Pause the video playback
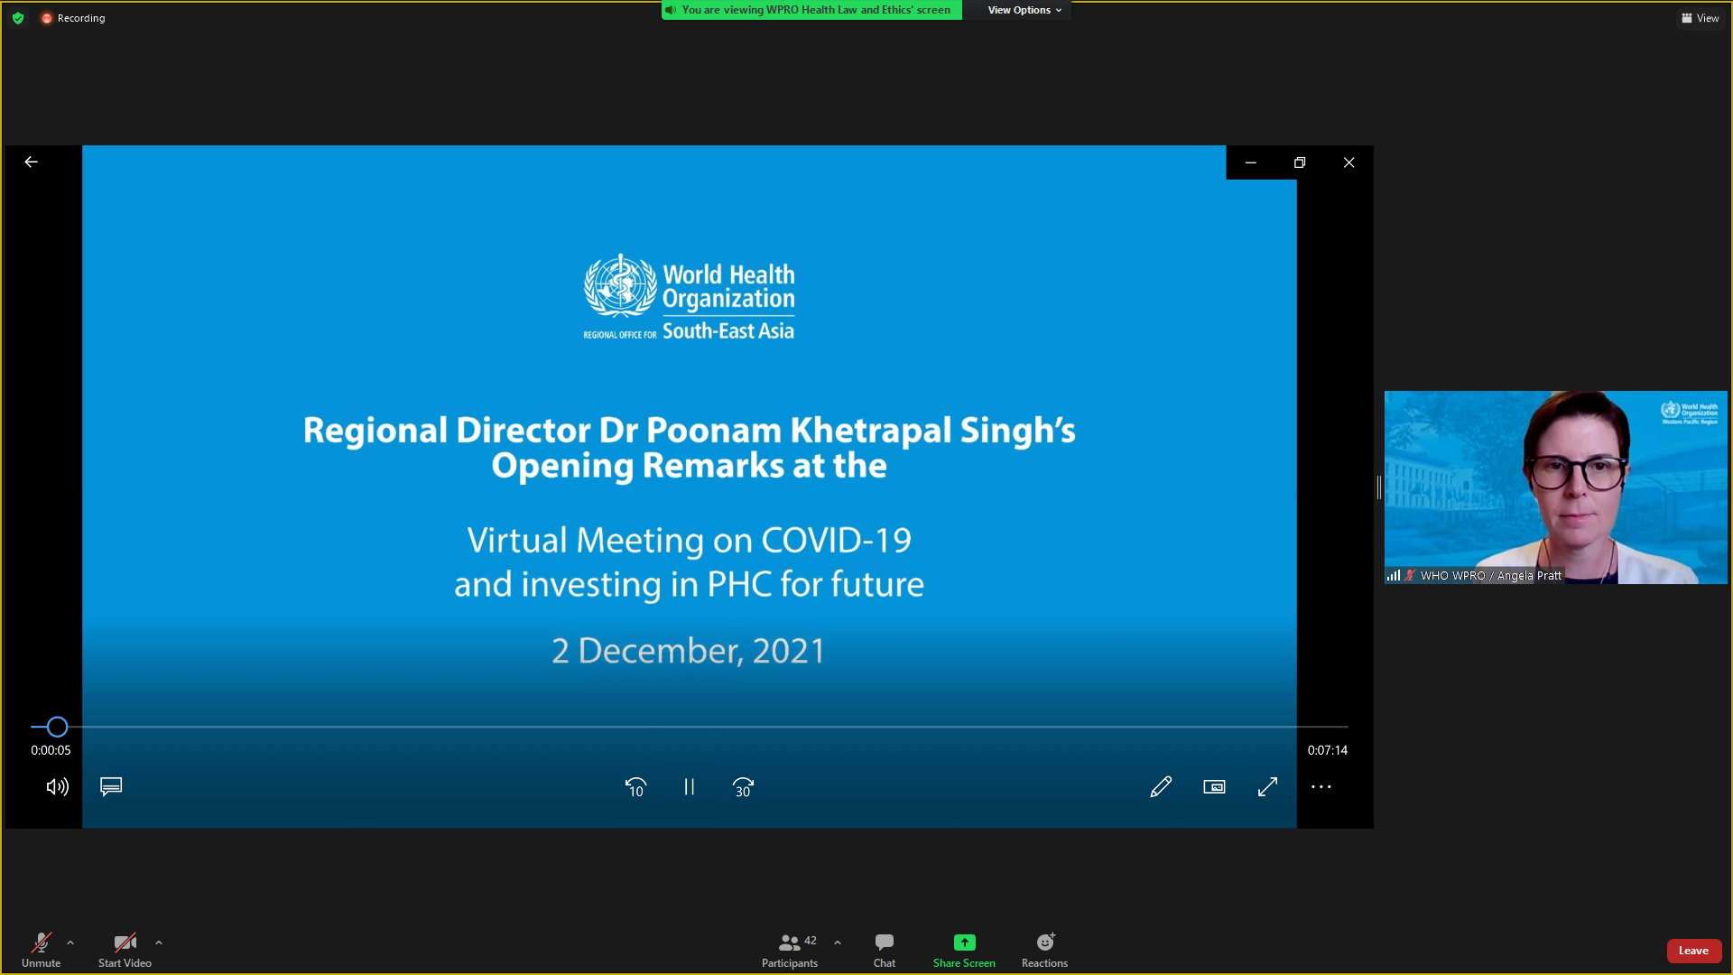The image size is (1733, 975). 690,787
